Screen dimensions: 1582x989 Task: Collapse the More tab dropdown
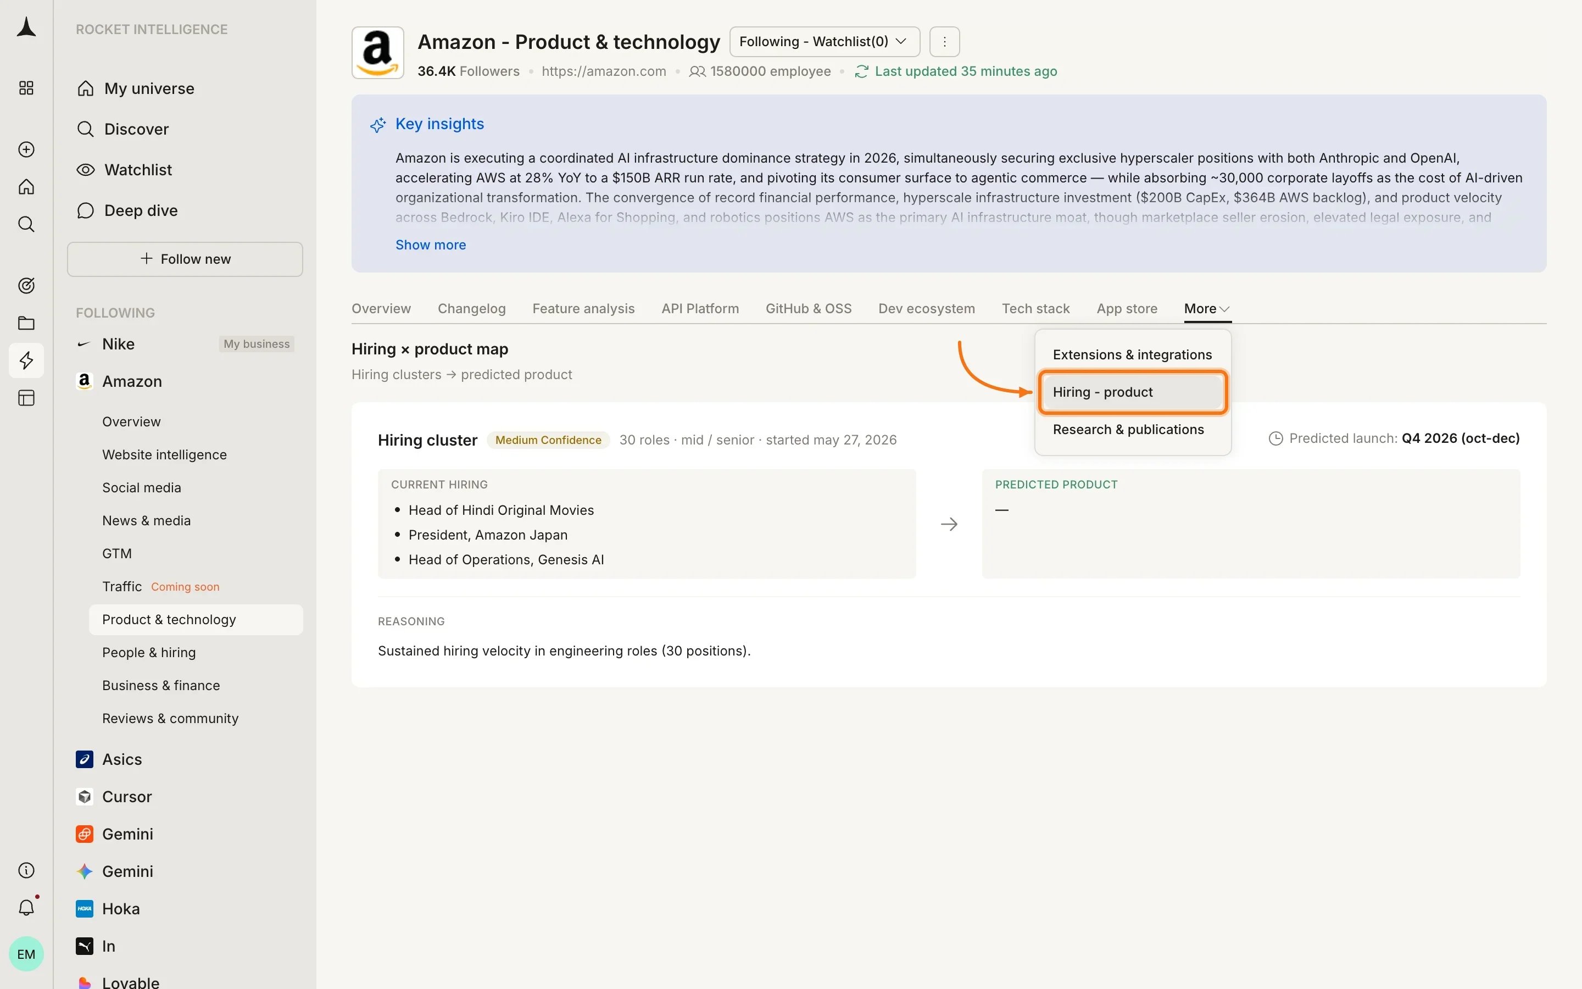point(1207,309)
